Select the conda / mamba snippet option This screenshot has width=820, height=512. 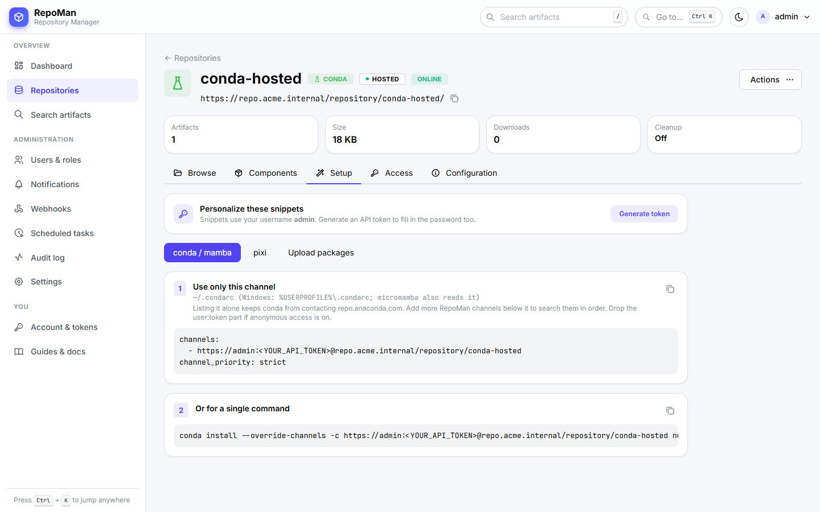coord(202,253)
